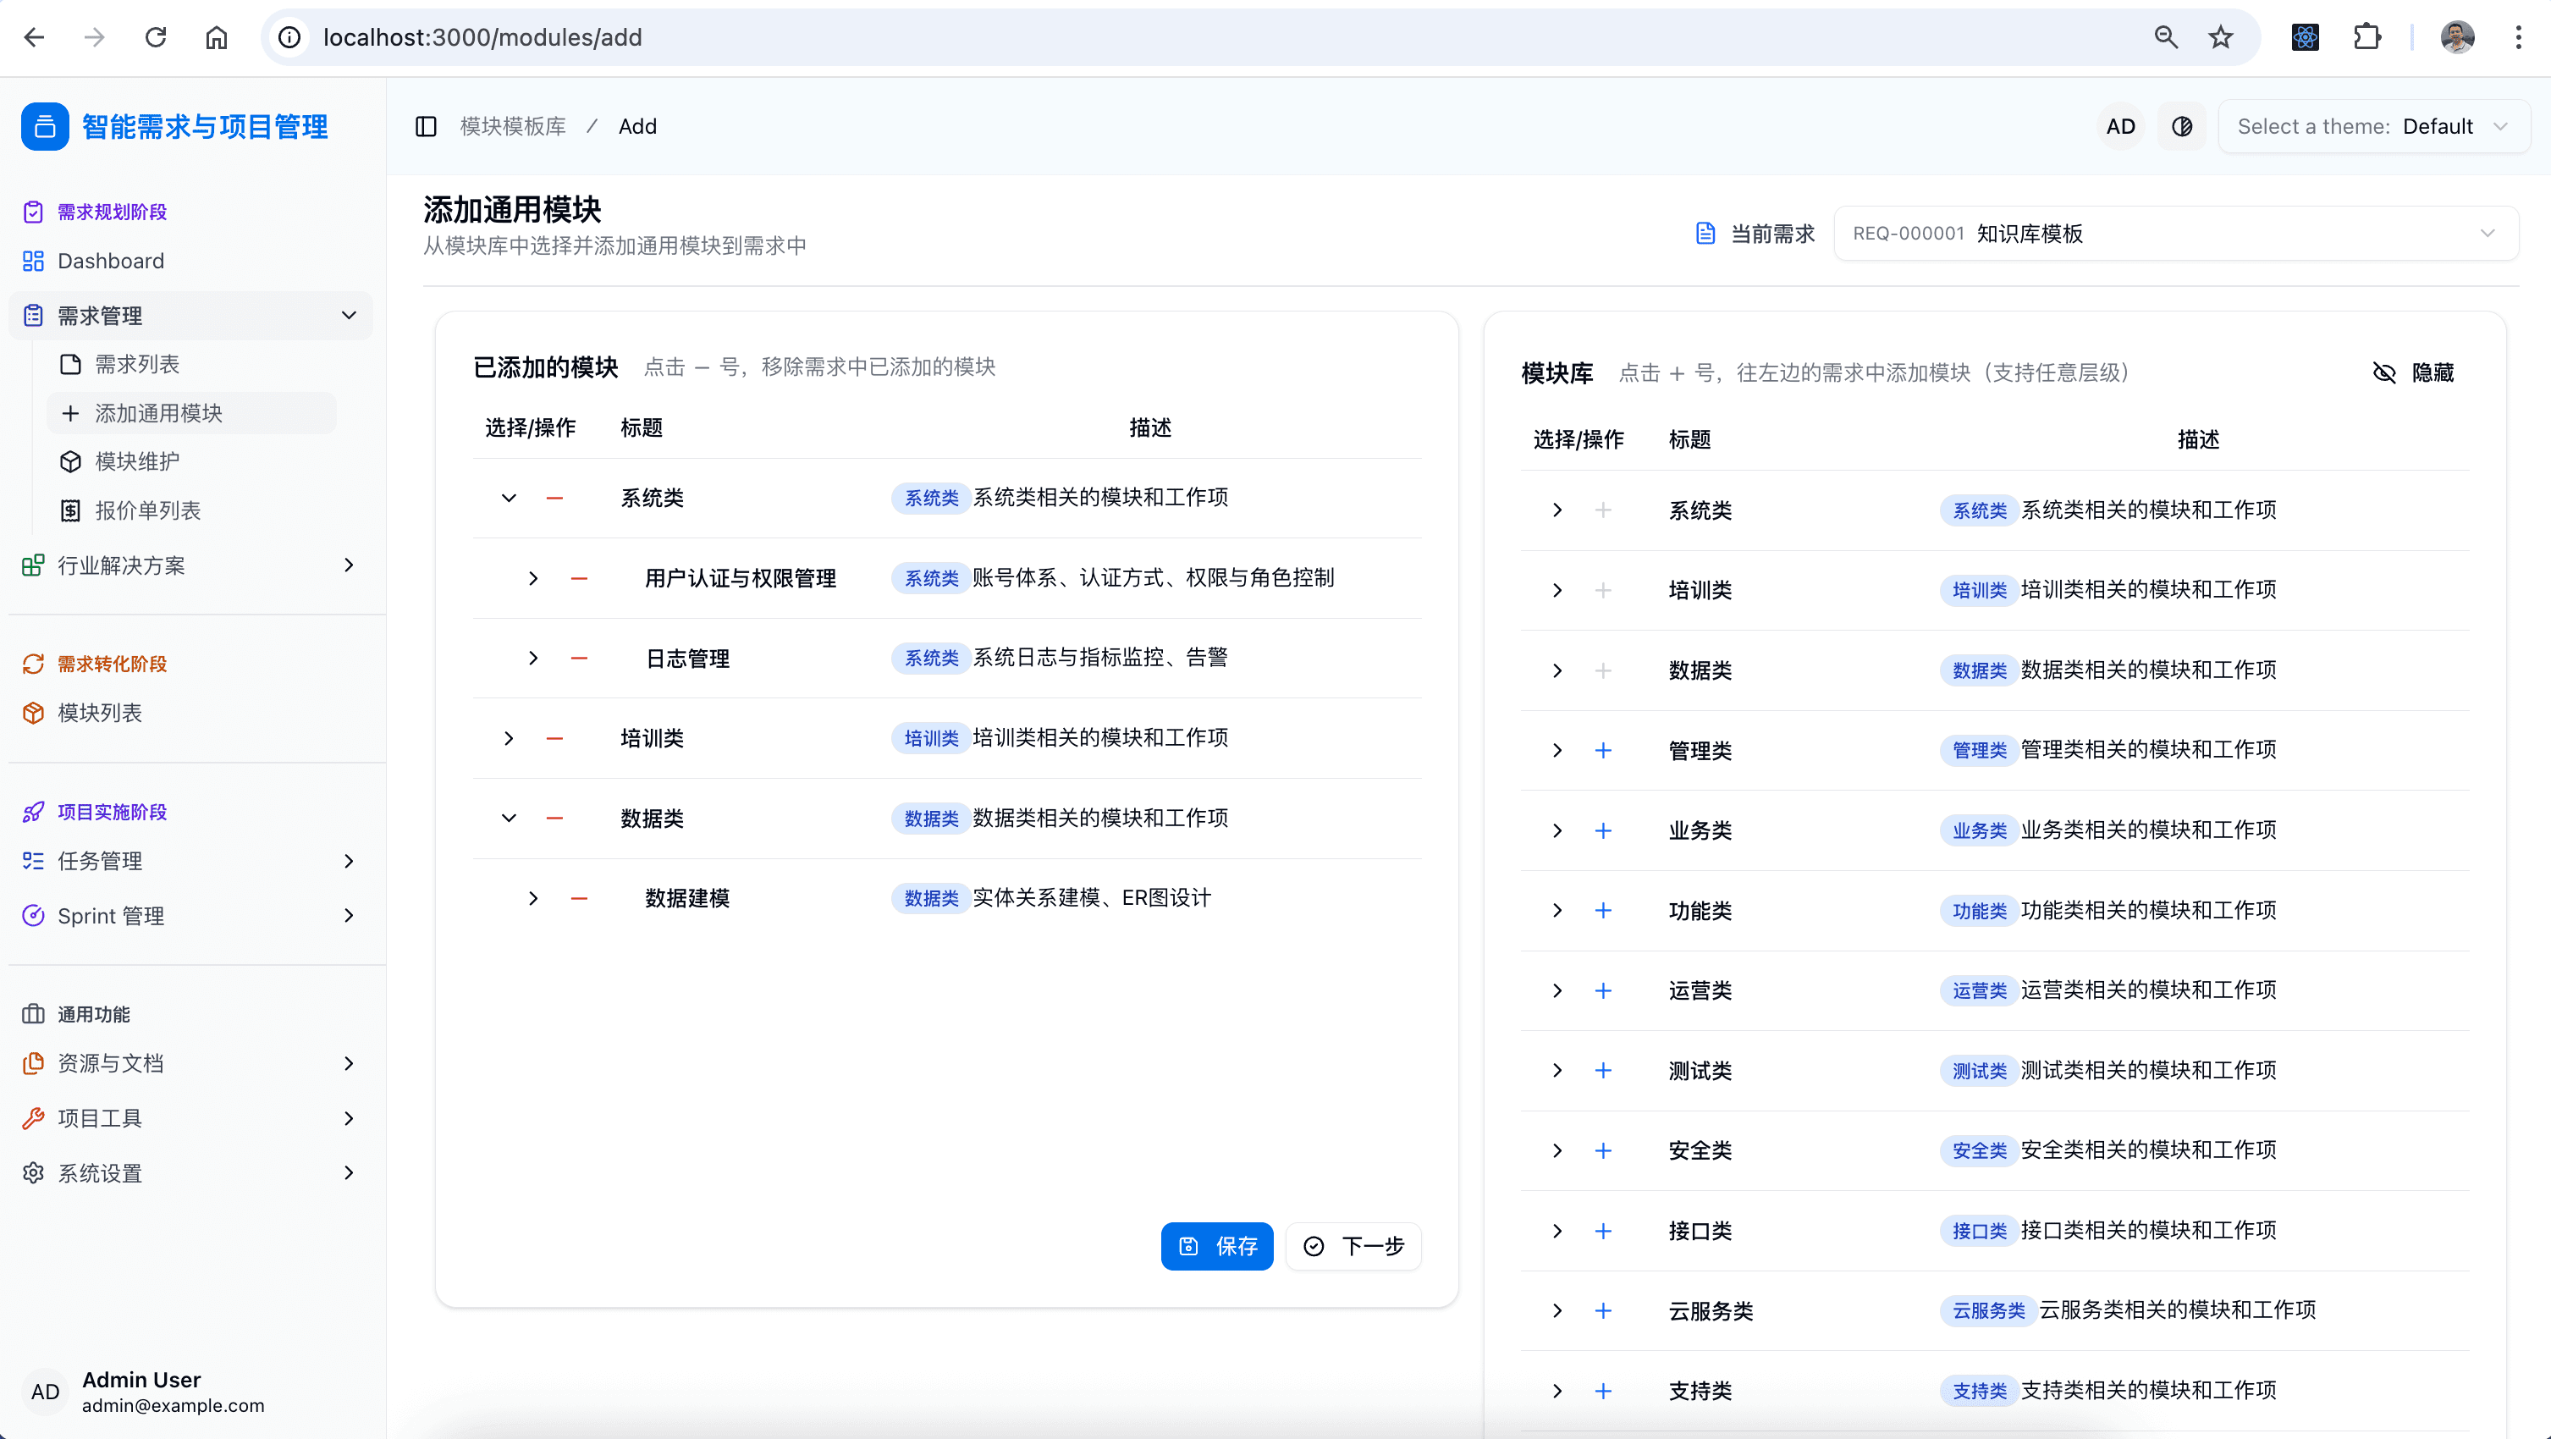Image resolution: width=2551 pixels, height=1439 pixels.
Task: Open 模块维护 from the sidebar
Action: [135, 461]
